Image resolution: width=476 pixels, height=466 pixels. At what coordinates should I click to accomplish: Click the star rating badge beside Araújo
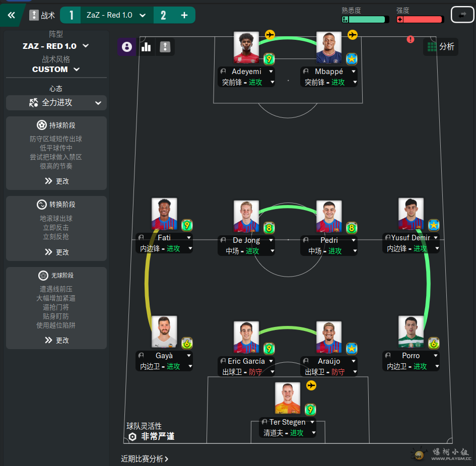(352, 349)
